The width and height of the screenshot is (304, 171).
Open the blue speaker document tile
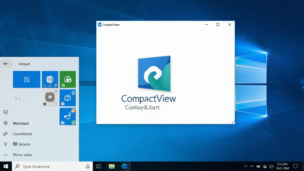[50, 80]
